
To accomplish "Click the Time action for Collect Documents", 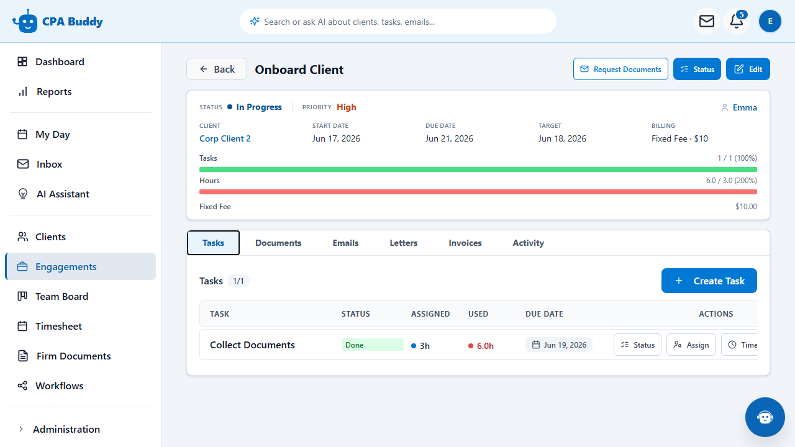I will coord(740,345).
